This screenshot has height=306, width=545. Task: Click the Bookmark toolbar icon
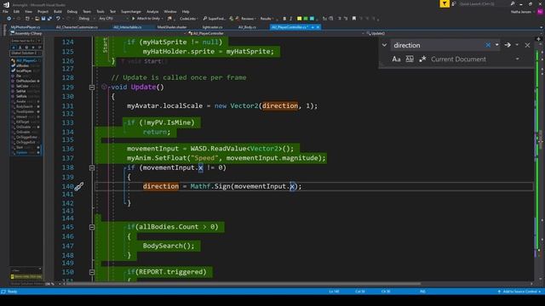tap(354, 19)
